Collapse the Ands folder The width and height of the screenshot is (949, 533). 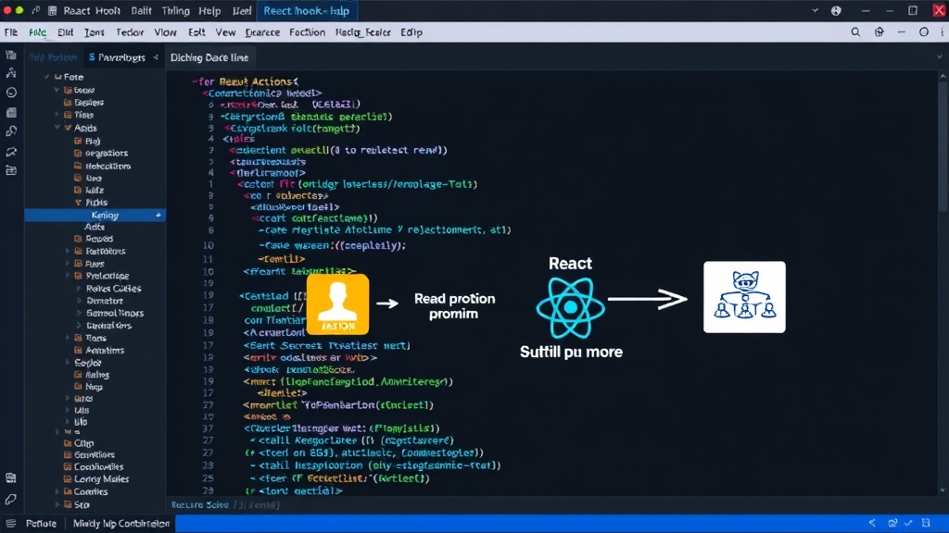(57, 128)
